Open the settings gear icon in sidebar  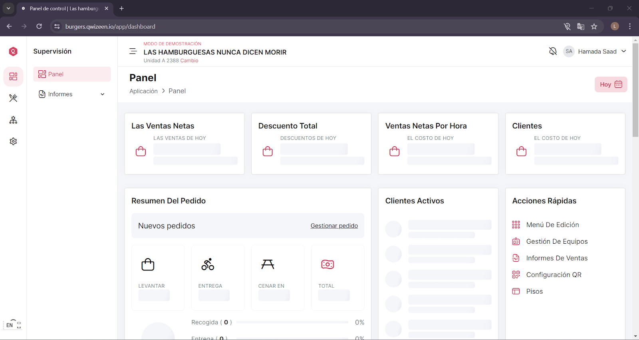[13, 141]
